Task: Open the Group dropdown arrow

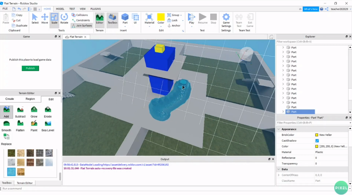Action: [181, 15]
